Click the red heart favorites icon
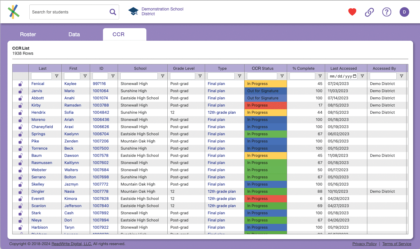The width and height of the screenshot is (420, 249). point(352,12)
